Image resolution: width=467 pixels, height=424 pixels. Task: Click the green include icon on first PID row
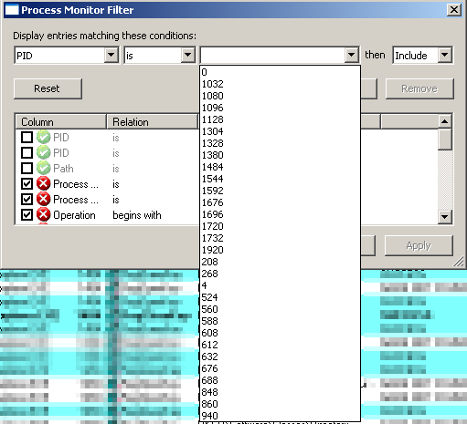[x=44, y=137]
